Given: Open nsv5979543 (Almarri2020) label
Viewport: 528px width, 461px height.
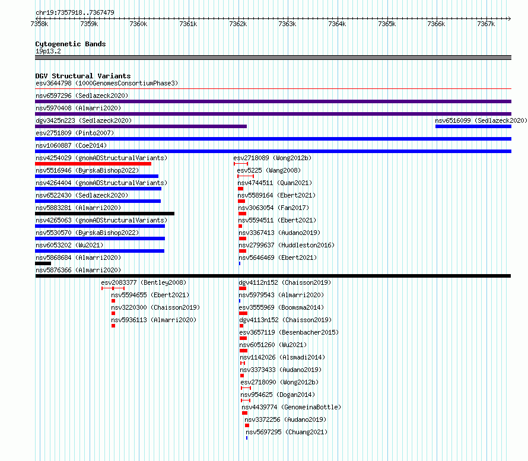Looking at the screenshot, I should tap(281, 295).
